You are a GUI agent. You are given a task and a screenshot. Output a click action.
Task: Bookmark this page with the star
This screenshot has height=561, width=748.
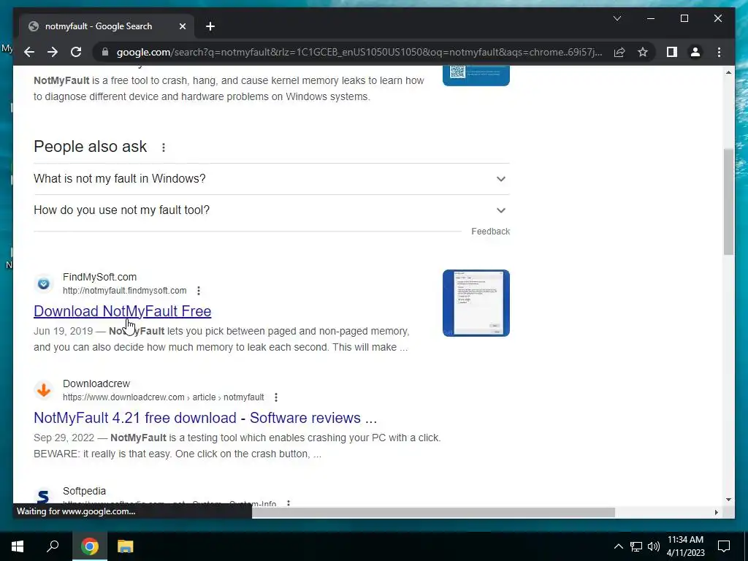coord(643,52)
